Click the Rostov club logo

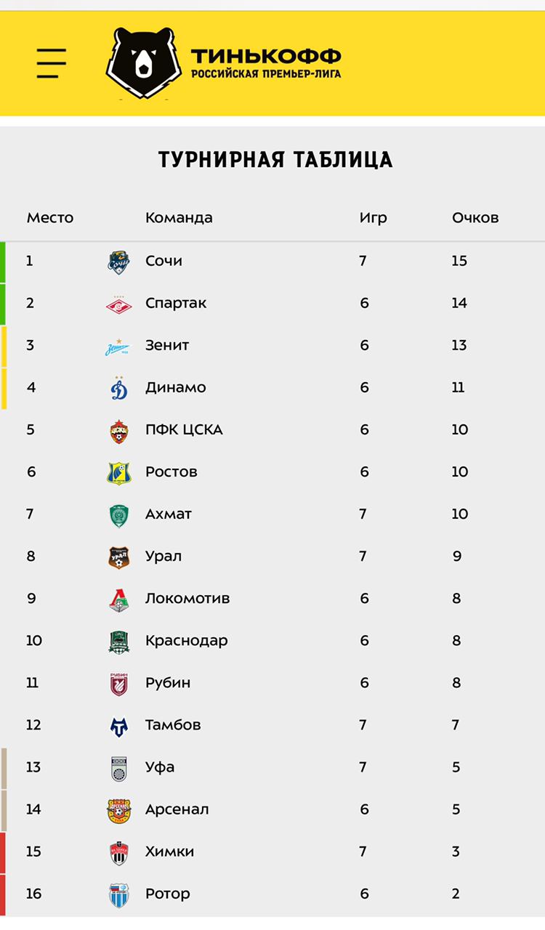click(x=119, y=472)
